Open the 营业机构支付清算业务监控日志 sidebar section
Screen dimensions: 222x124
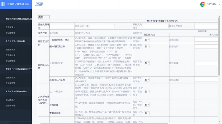coord(19,19)
